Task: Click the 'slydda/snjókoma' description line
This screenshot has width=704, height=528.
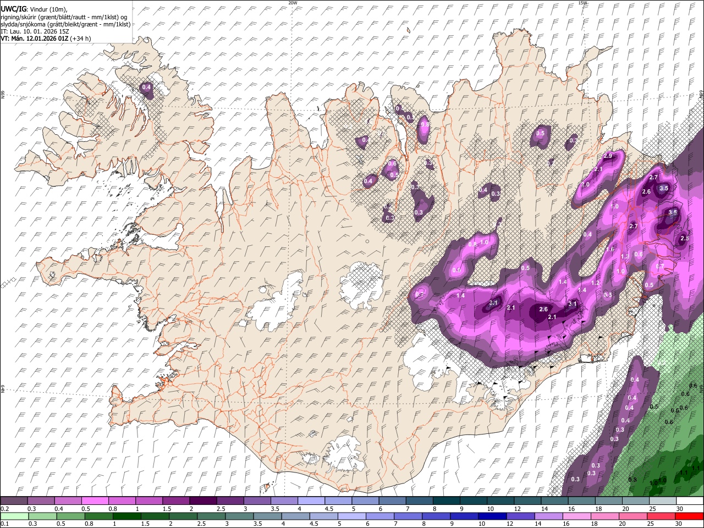Action: coord(65,24)
